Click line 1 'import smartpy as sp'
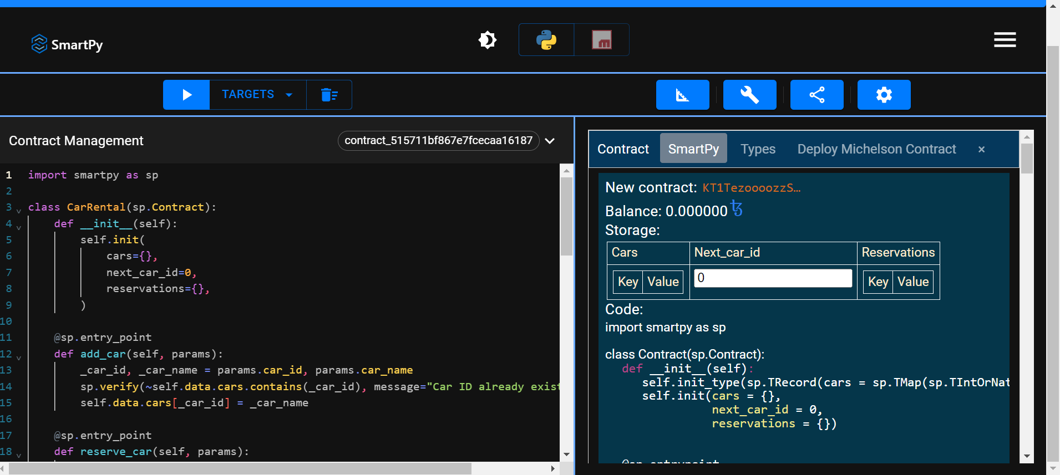This screenshot has width=1060, height=475. pos(93,175)
